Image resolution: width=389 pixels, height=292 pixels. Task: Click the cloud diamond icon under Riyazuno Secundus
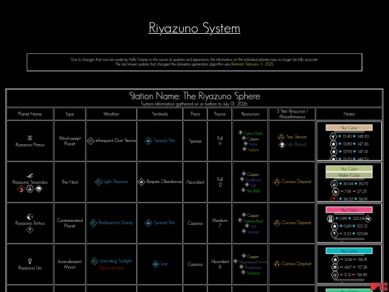39,189
